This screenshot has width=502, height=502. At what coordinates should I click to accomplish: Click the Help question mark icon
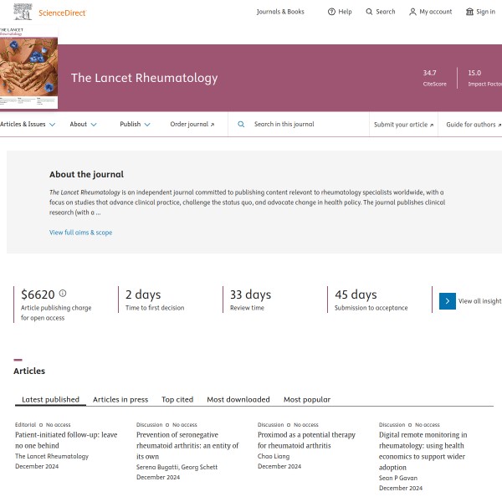click(331, 12)
